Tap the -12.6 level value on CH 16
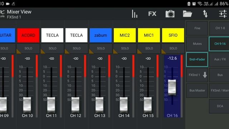This screenshot has width=229, height=129. point(172,58)
